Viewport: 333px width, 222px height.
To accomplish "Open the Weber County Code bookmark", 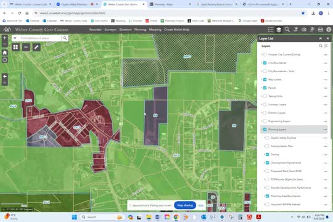I will tap(73, 21).
